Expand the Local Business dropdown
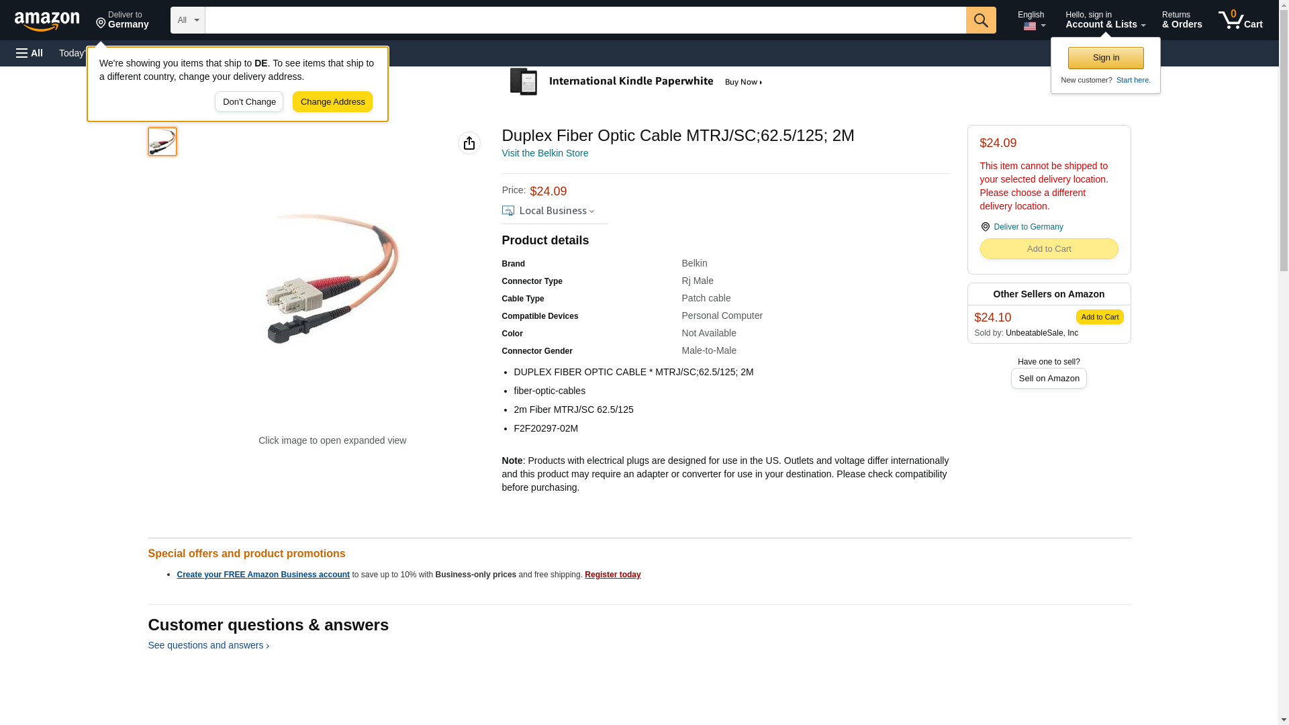The width and height of the screenshot is (1289, 725). pos(548,211)
